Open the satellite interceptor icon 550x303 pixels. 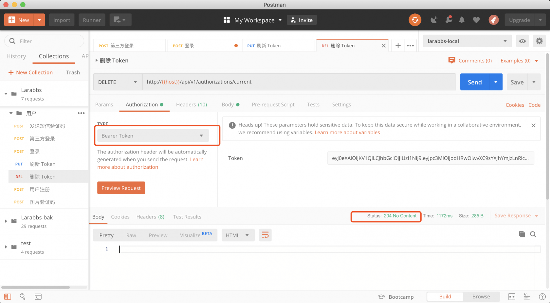point(434,20)
